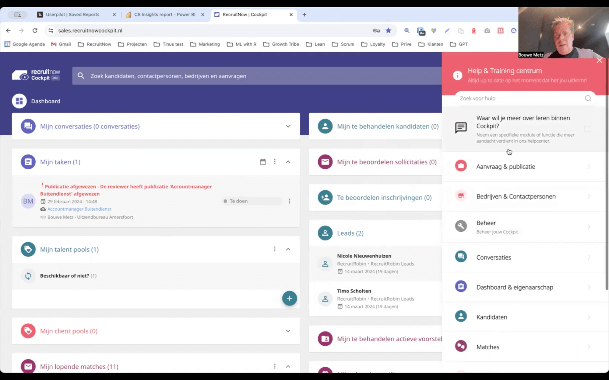Click the Leads panel person icon
Screen dimensions: 609x380
click(325, 233)
